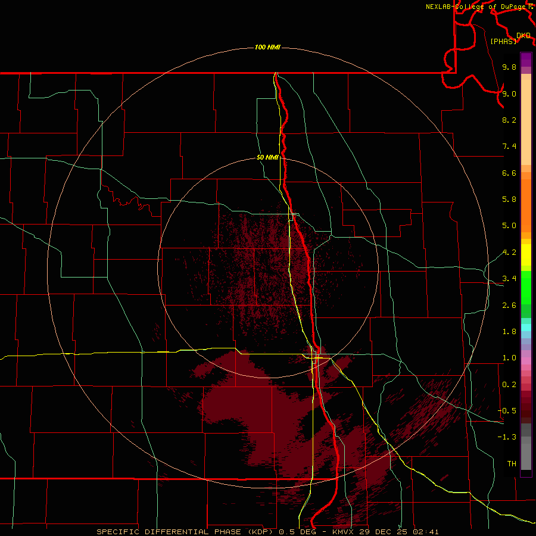
Task: Click the 8.2 value on the color scale
Action: tap(509, 120)
